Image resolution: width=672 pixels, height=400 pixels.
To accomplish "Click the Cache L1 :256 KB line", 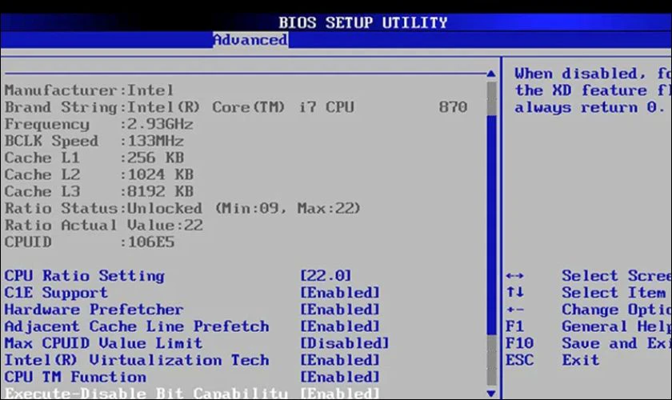I will click(x=94, y=158).
